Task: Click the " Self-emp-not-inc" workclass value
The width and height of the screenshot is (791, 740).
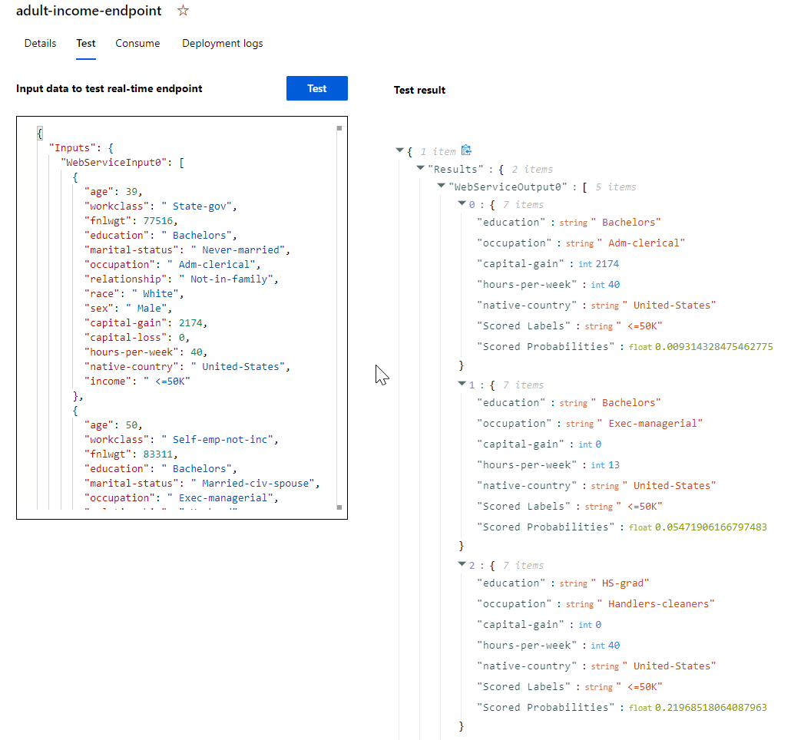Action: click(217, 440)
